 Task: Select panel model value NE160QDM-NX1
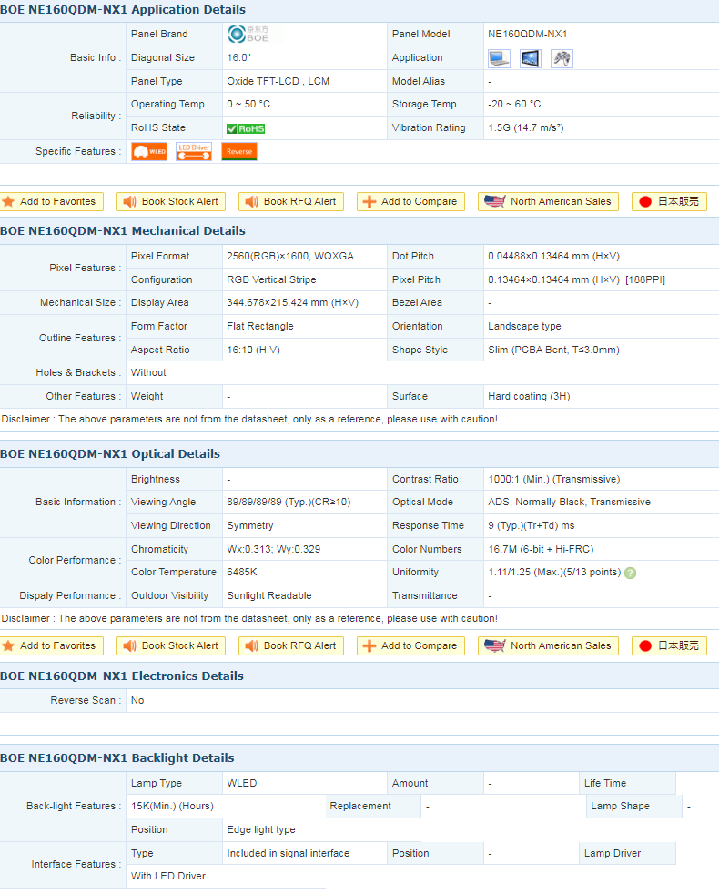(528, 35)
